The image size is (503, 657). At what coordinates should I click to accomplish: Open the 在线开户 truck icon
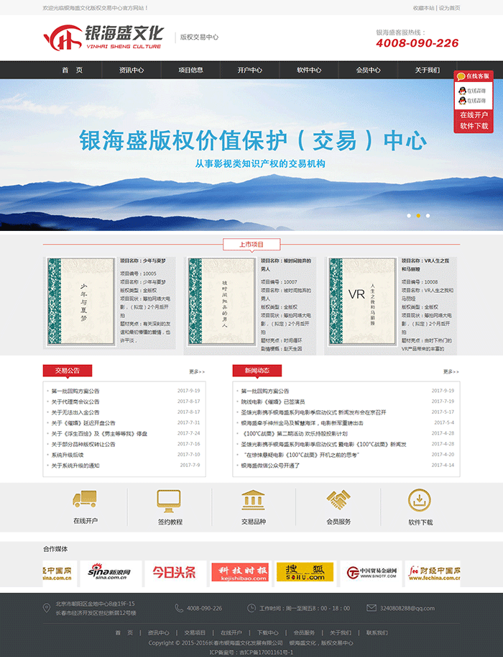pyautogui.click(x=85, y=499)
